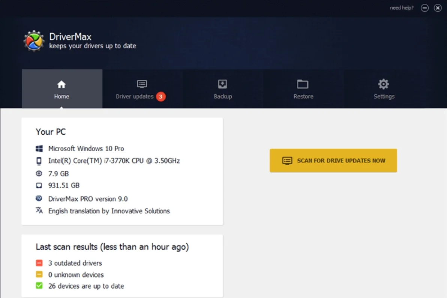This screenshot has width=447, height=298.
Task: Click 3 outdated drivers result
Action: tap(75, 263)
